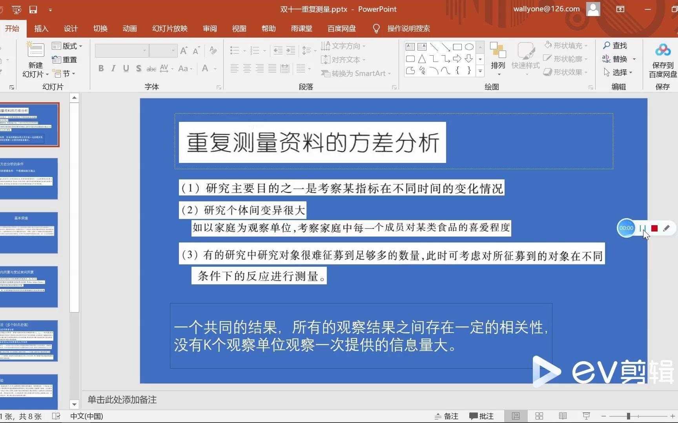Image resolution: width=678 pixels, height=423 pixels.
Task: Stop the screen recording
Action: coord(654,228)
